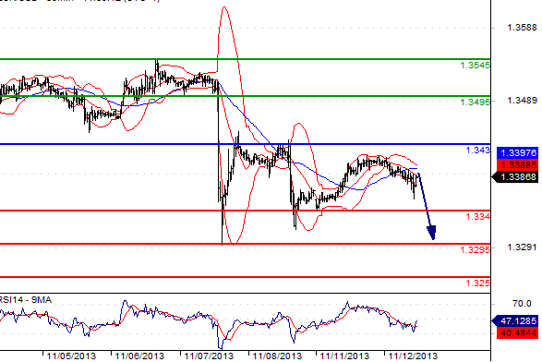Select the 1.343 blue pivot label

(x=477, y=150)
